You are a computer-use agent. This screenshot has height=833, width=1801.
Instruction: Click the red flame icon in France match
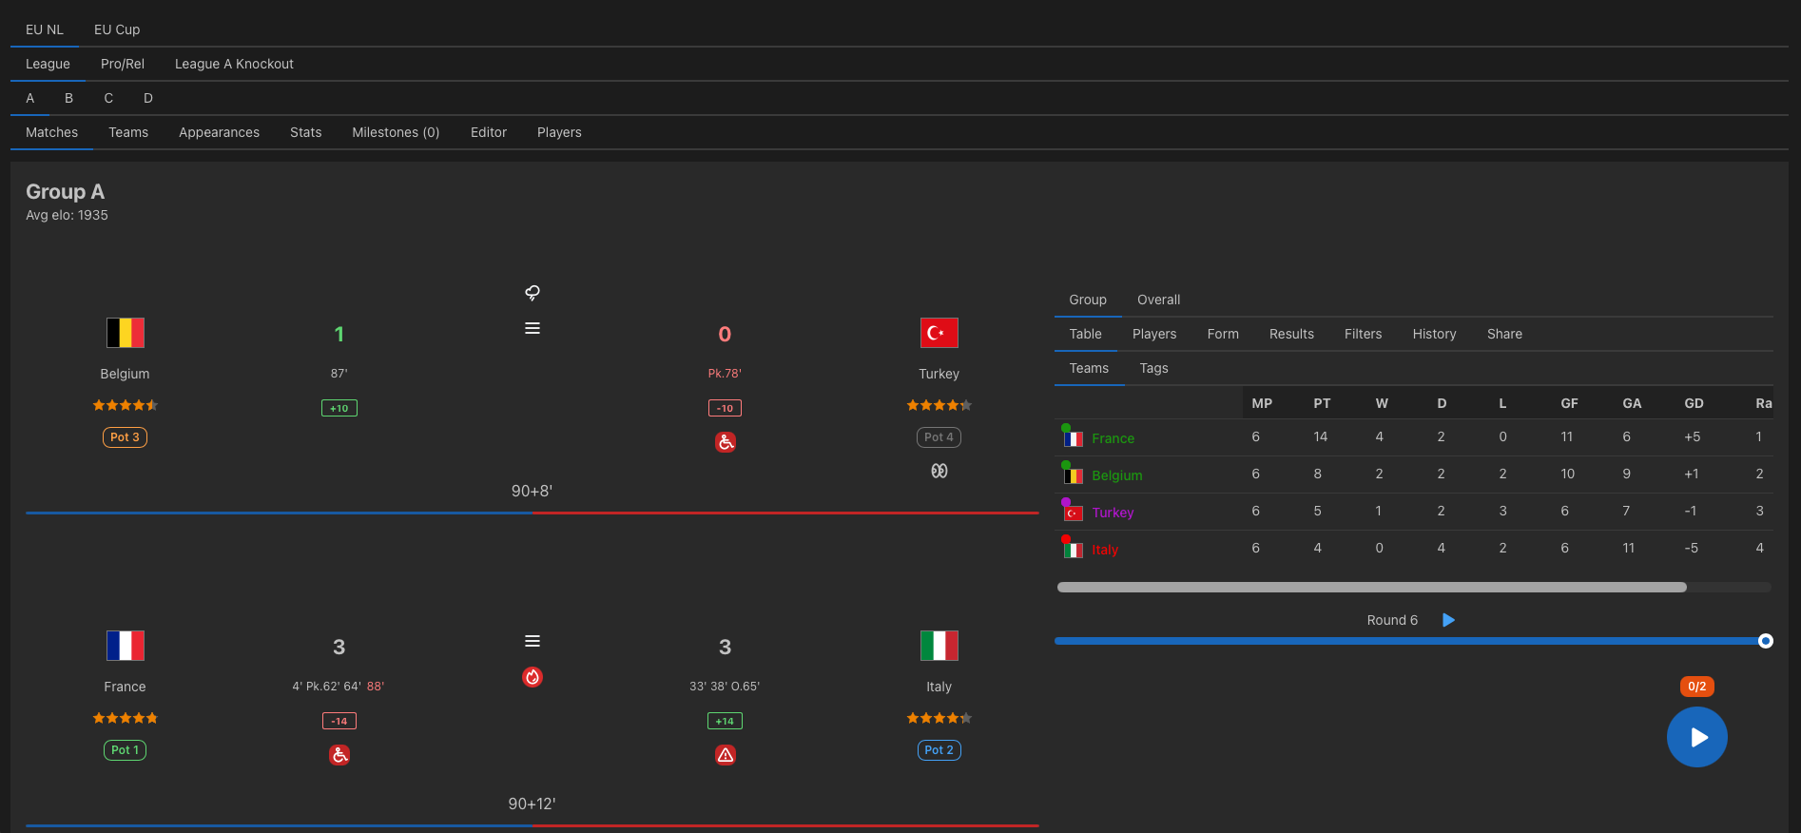click(x=533, y=677)
